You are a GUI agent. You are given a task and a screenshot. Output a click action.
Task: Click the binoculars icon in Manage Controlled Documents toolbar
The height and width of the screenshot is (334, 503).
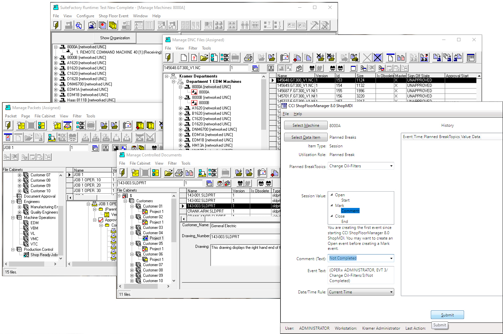pos(240,183)
